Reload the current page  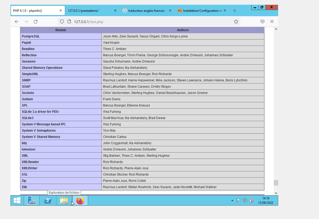36,22
